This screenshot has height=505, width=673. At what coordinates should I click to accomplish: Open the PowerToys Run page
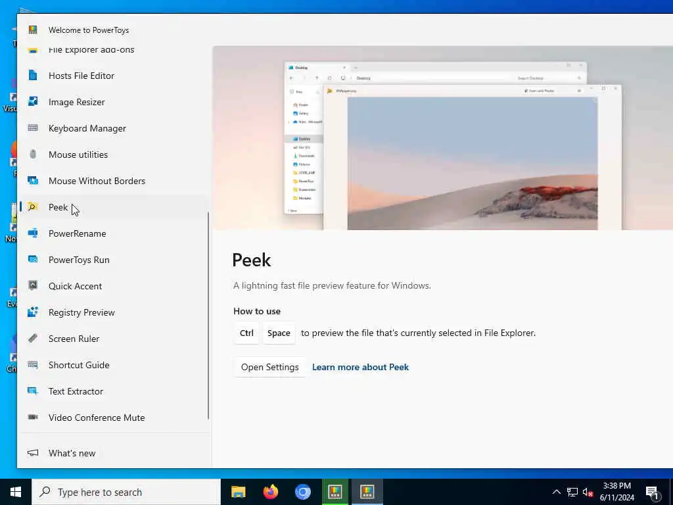(114, 259)
